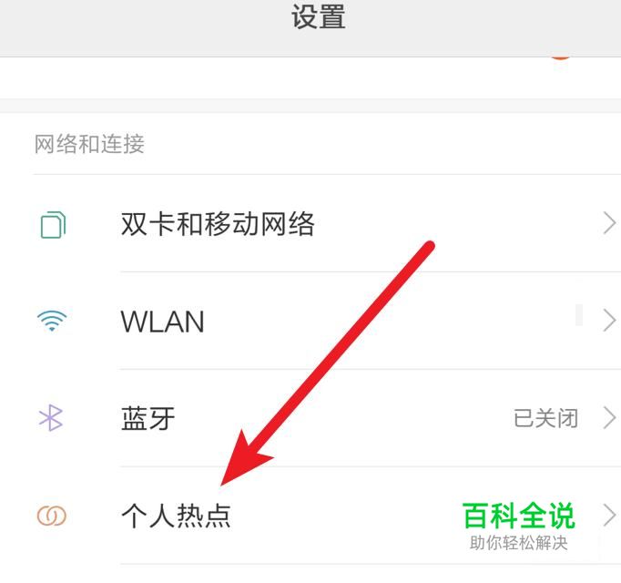The image size is (621, 583).
Task: Expand 双卡和移动网络 via its right chevron
Action: (x=609, y=223)
